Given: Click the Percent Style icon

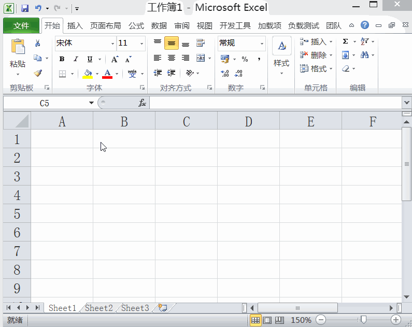Looking at the screenshot, I should point(245,59).
